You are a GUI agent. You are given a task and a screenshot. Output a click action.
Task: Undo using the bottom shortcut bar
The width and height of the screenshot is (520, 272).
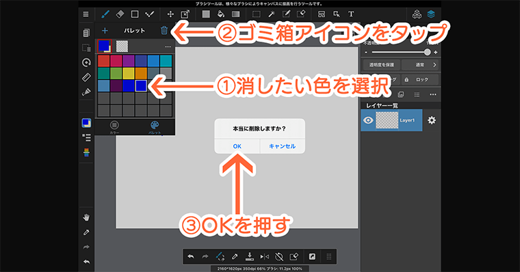[191, 256]
